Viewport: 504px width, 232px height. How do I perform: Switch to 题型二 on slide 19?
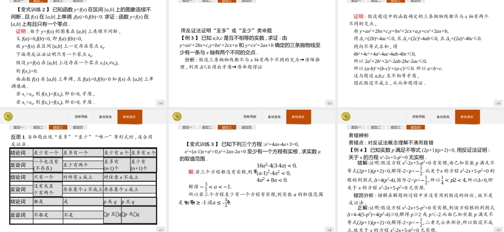point(376,127)
